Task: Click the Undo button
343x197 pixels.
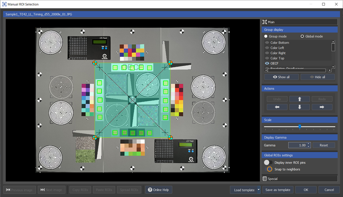Action: [x=277, y=99]
